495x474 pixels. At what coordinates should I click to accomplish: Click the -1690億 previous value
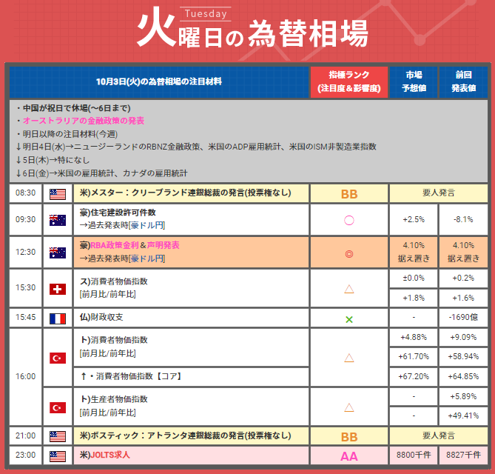(463, 317)
